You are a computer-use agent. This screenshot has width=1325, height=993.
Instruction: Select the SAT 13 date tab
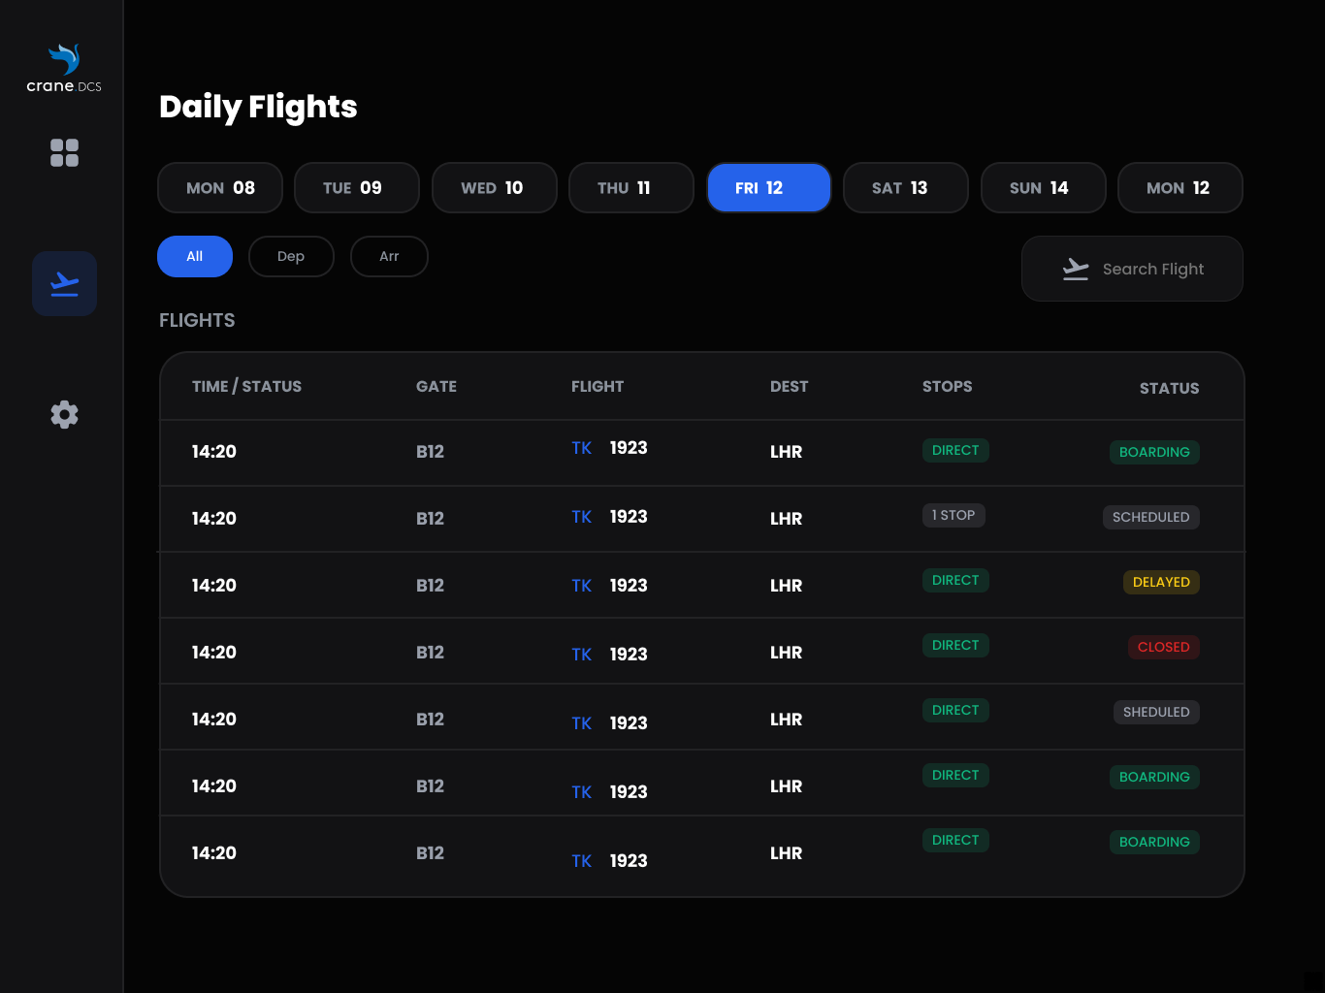pyautogui.click(x=906, y=187)
